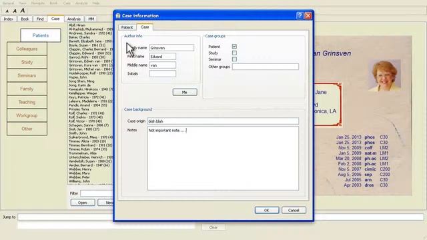This screenshot has height=240, width=427.
Task: Open the Find tab in main window
Action: click(40, 19)
